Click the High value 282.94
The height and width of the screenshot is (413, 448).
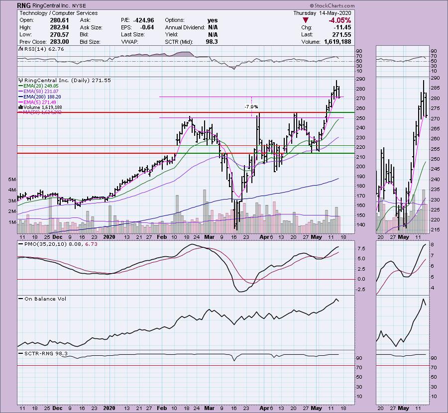click(x=59, y=27)
